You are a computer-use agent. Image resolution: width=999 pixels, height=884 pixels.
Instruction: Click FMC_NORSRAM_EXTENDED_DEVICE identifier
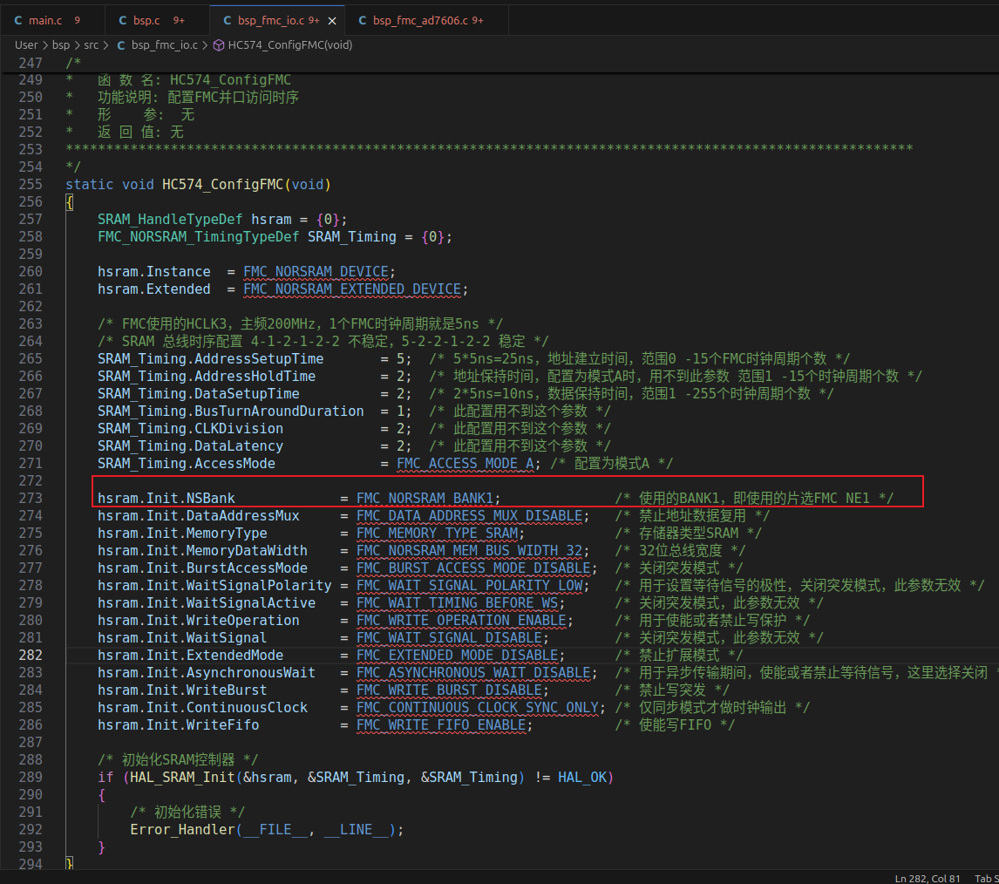(351, 289)
